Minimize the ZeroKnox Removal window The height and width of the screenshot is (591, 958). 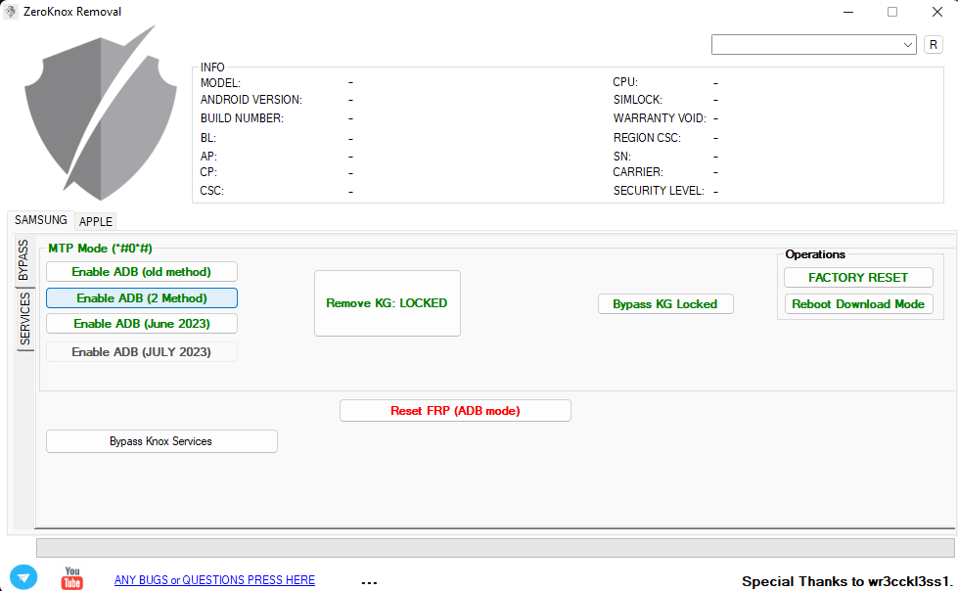[x=848, y=12]
